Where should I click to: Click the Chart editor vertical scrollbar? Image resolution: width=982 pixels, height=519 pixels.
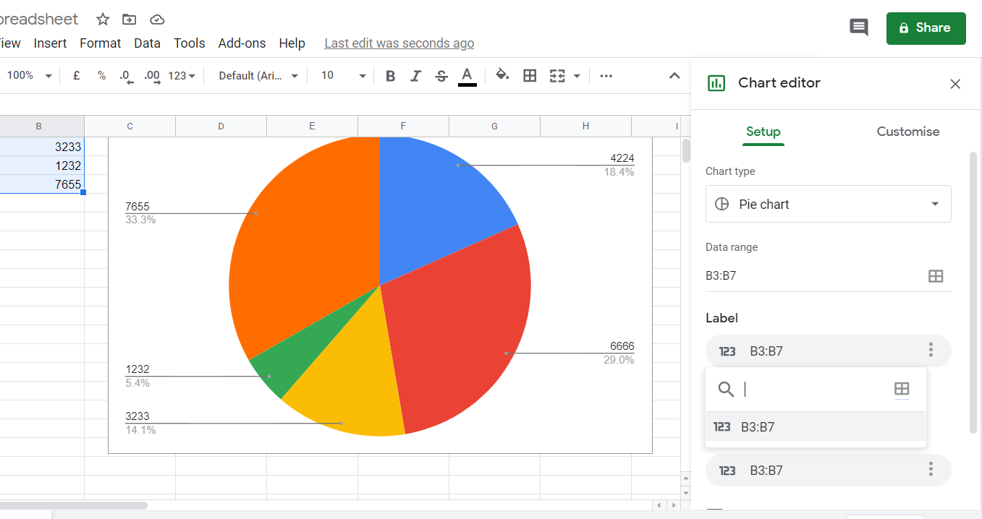tap(973, 293)
